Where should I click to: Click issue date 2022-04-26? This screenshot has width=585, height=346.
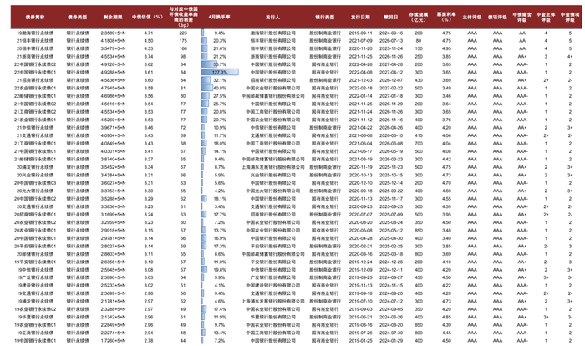(360, 64)
